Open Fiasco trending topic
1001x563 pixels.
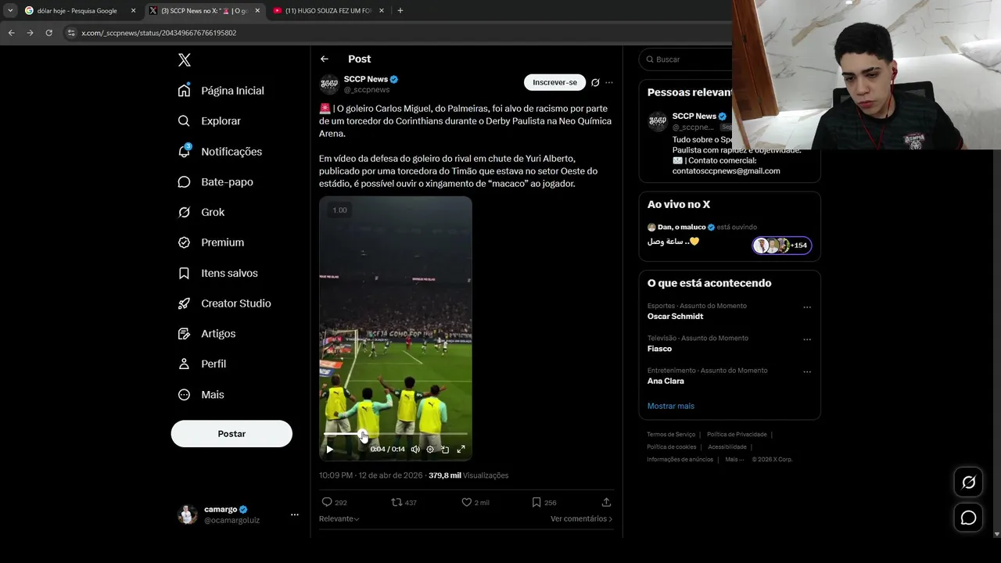659,349
